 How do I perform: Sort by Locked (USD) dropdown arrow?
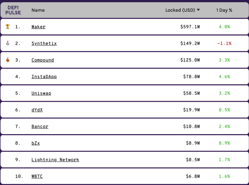tap(198, 10)
